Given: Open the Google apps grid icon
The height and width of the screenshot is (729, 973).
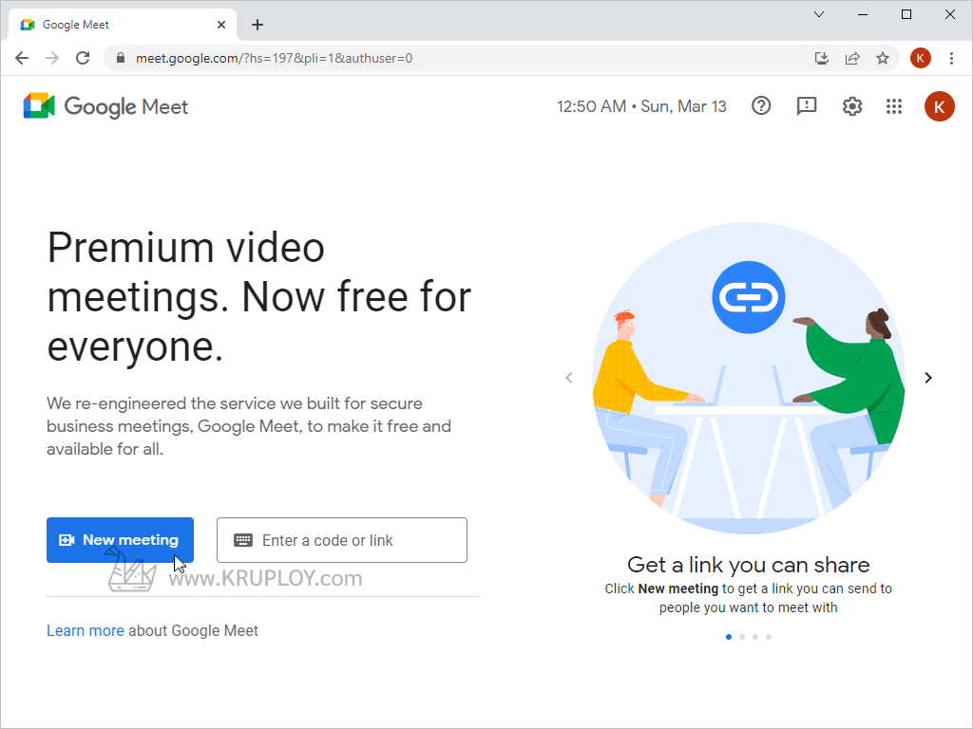Looking at the screenshot, I should (x=893, y=106).
